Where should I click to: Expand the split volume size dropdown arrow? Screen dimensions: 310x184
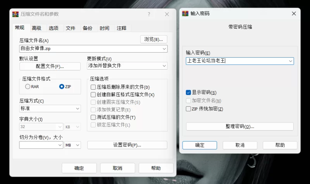coord(60,145)
